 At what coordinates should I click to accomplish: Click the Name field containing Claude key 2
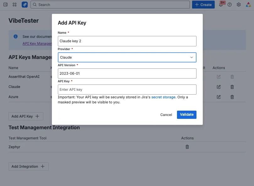click(127, 41)
